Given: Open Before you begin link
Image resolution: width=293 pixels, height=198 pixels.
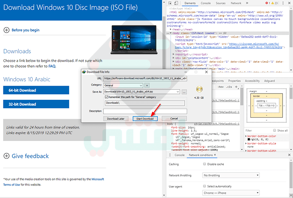Looking at the screenshot, I should pyautogui.click(x=26, y=30).
